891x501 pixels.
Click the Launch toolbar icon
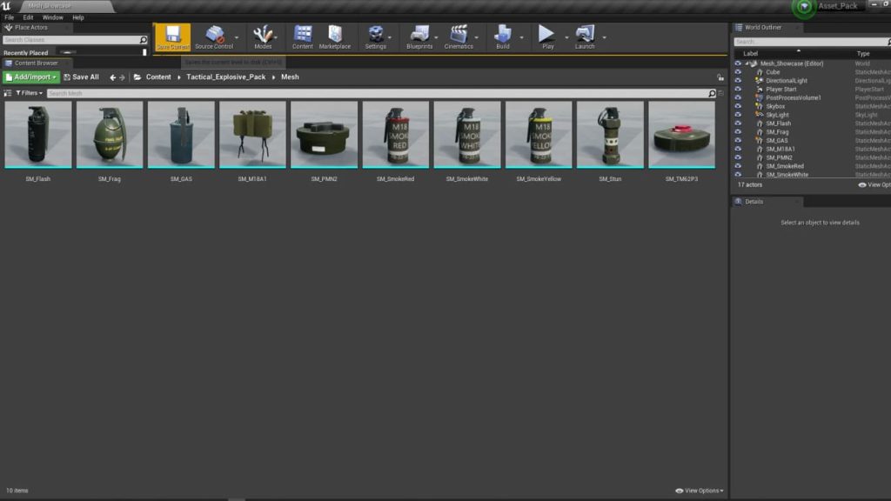(585, 36)
